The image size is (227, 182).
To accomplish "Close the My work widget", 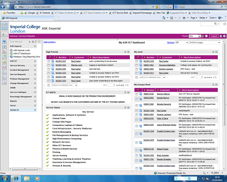I will click(216, 52).
